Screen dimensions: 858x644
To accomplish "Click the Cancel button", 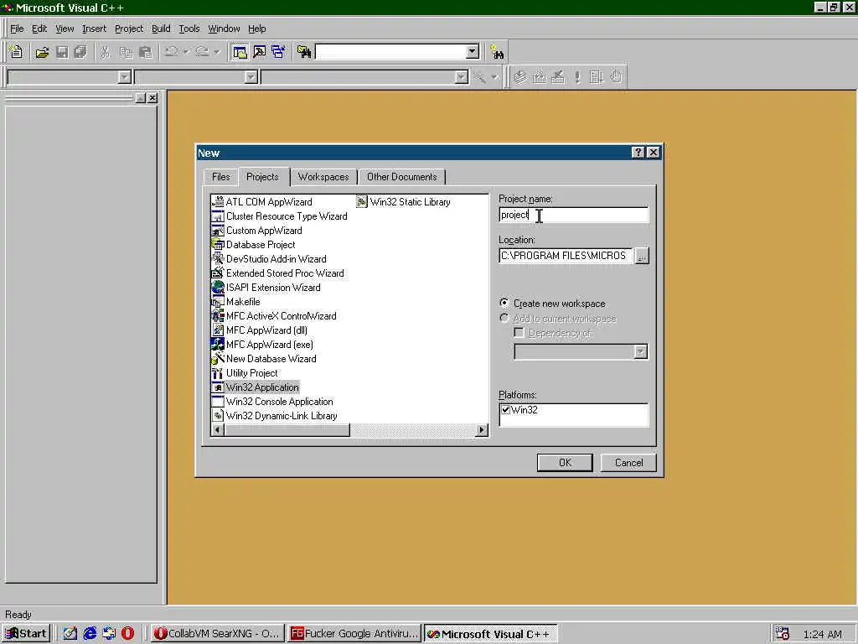I will point(628,463).
